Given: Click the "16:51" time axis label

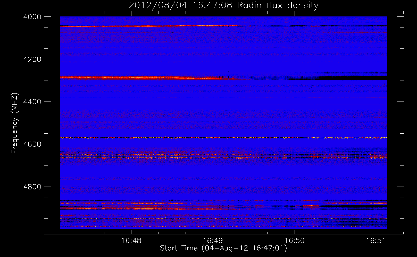Looking at the screenshot, I should coord(376,241).
